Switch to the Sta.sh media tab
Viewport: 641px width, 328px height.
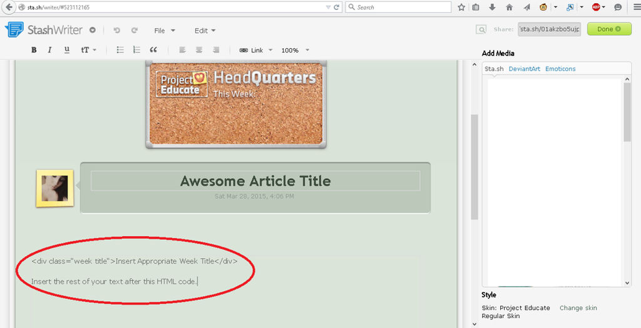click(x=494, y=69)
